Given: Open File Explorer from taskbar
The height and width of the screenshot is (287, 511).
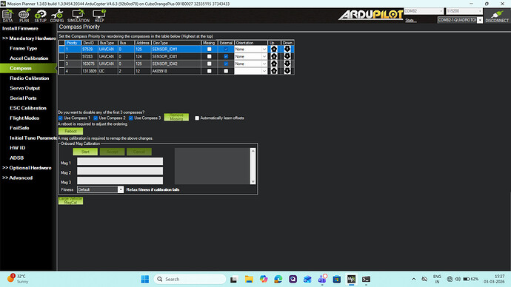Looking at the screenshot, I should click(x=249, y=279).
